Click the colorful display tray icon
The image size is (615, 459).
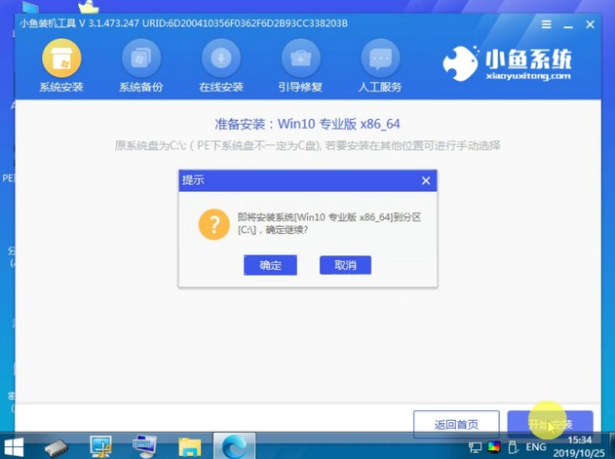(494, 446)
